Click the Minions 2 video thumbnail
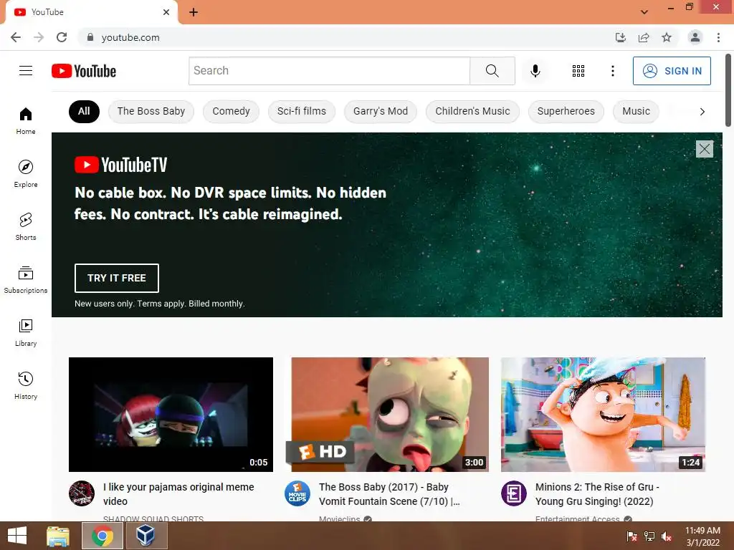Image resolution: width=734 pixels, height=550 pixels. (x=603, y=415)
